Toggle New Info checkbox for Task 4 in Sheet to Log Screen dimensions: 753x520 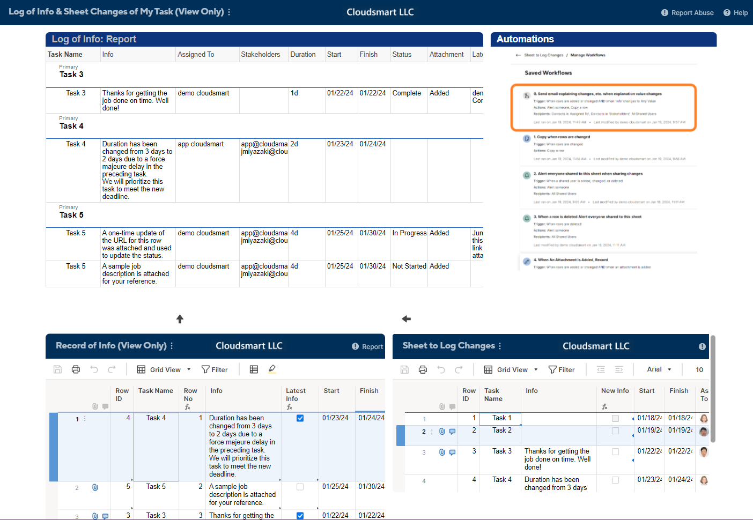615,480
